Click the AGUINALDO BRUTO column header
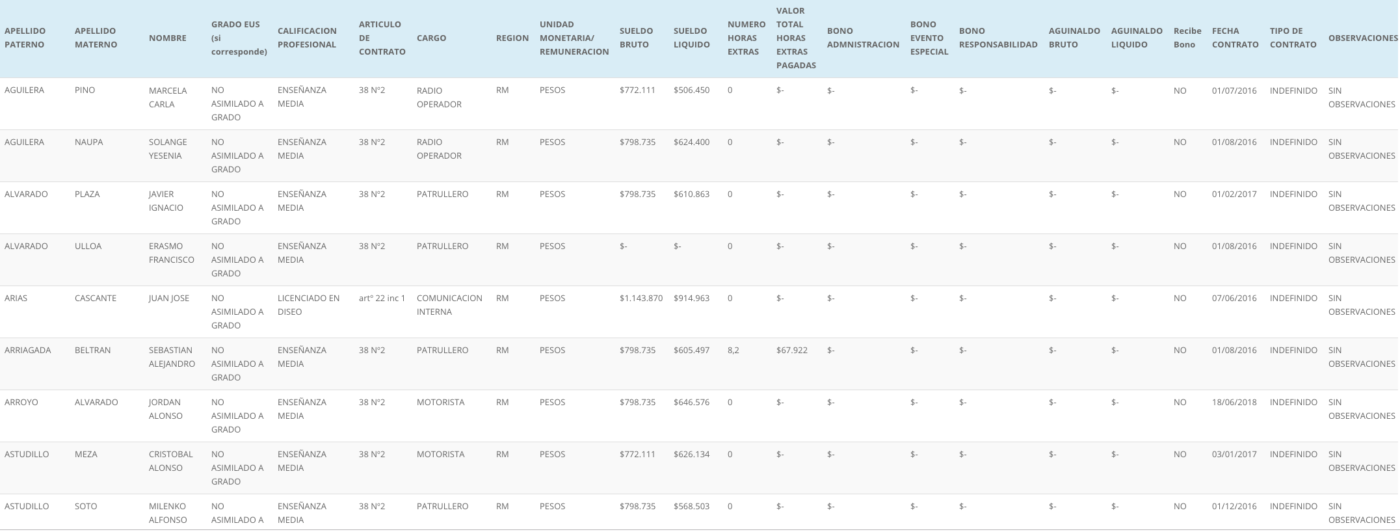1400x532 pixels. tap(1074, 38)
